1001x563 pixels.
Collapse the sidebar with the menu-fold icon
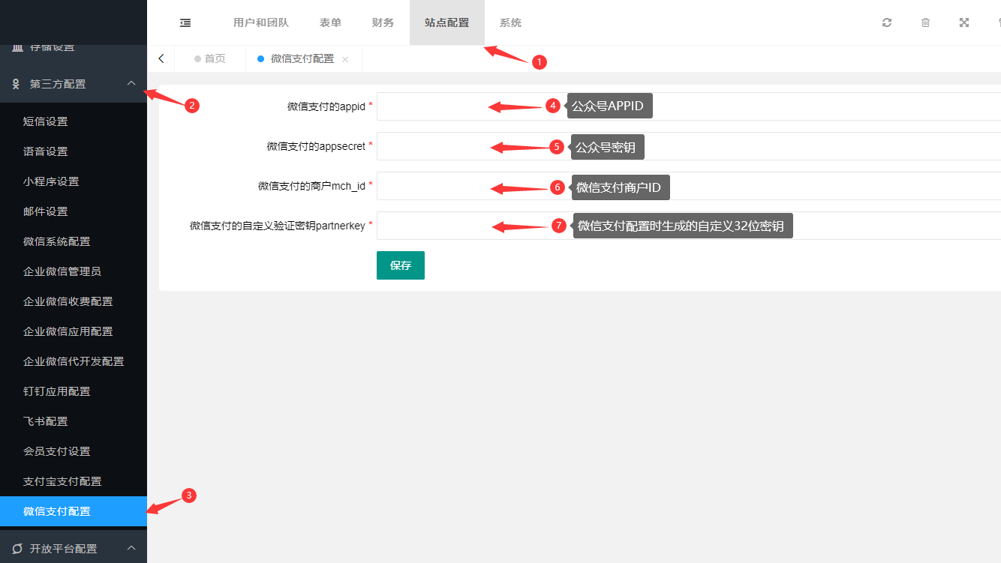(185, 22)
